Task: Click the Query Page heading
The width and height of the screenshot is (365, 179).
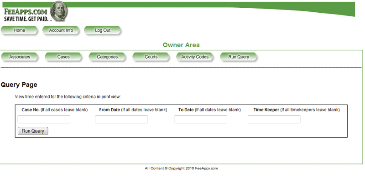Action: pyautogui.click(x=19, y=85)
